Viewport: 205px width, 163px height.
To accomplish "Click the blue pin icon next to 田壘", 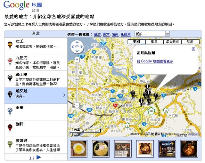I will pos(10,112).
